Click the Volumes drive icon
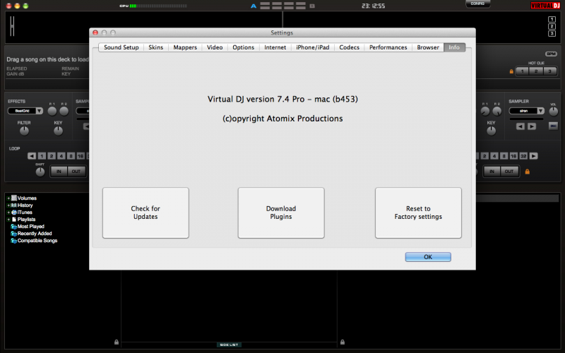The height and width of the screenshot is (353, 565). tap(14, 198)
